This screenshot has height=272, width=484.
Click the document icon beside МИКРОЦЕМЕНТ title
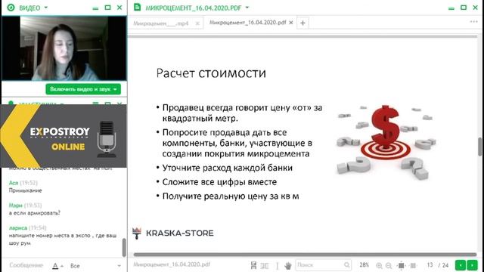pyautogui.click(x=138, y=7)
